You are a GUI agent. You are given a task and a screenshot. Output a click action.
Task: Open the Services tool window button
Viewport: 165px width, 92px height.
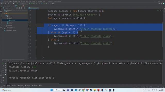click(x=35, y=85)
